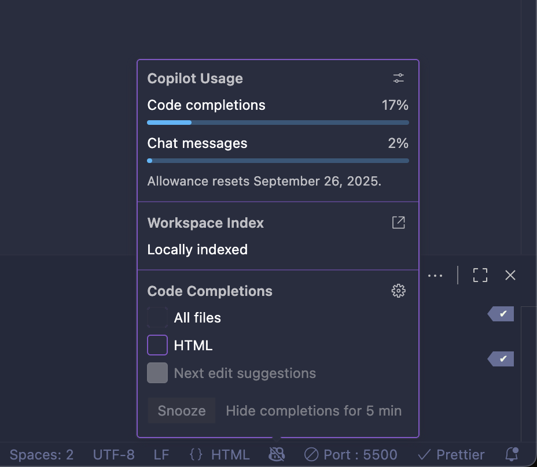Viewport: 537px width, 467px height.
Task: Click the first checkmark badge in panel
Action: point(501,314)
